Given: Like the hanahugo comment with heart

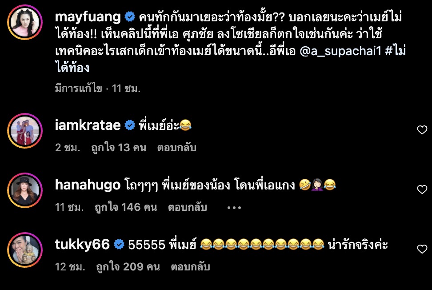Looking at the screenshot, I should coord(422,189).
